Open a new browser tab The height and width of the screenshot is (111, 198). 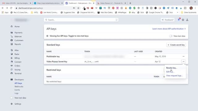(x=130, y=3)
